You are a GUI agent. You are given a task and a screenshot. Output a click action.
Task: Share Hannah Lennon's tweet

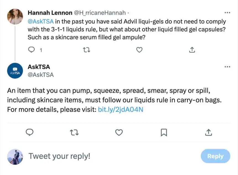pyautogui.click(x=192, y=50)
